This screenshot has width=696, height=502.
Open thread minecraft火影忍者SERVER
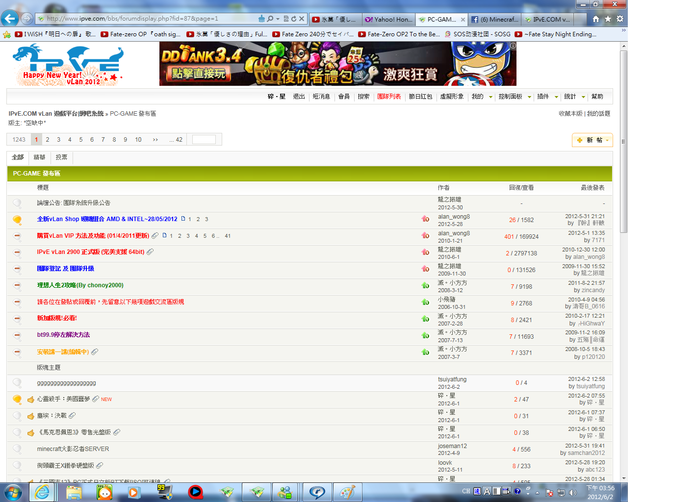point(73,449)
